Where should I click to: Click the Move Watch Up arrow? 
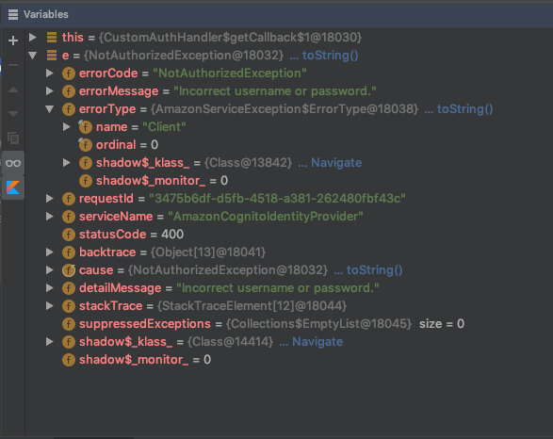[13, 89]
